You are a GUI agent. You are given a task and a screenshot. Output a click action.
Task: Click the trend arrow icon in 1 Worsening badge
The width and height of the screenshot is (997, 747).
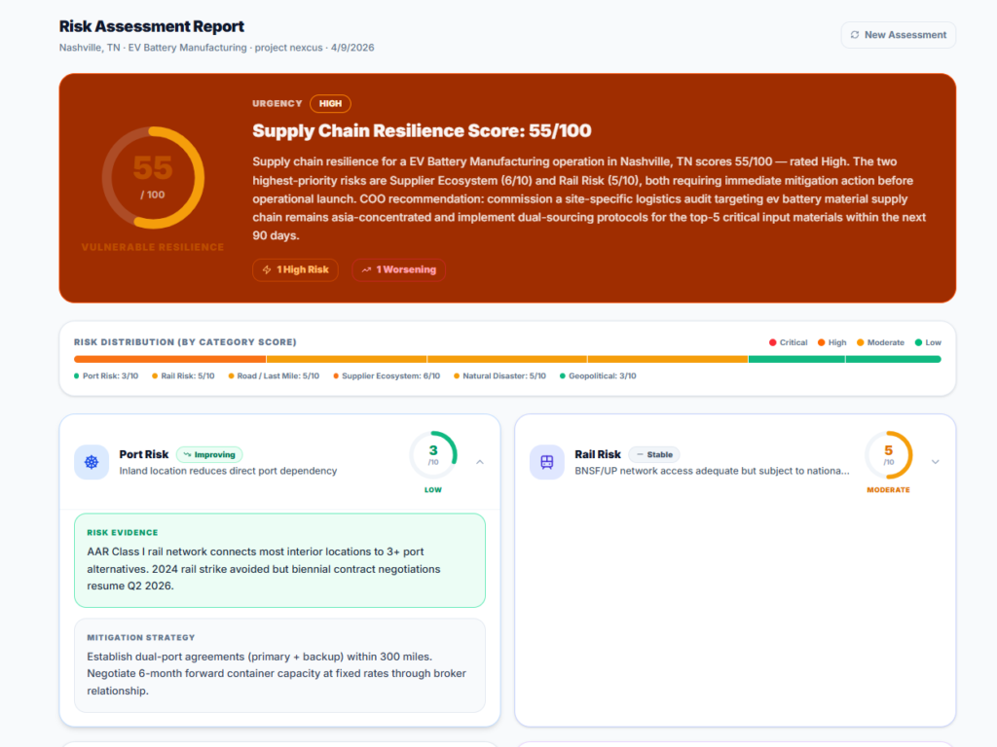[x=367, y=269]
